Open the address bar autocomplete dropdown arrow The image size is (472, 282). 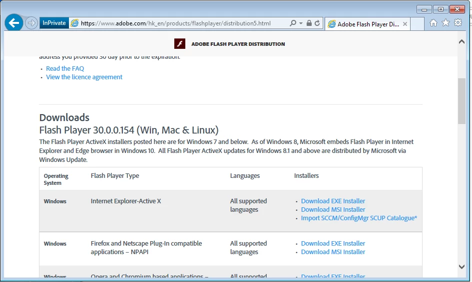[x=301, y=23]
